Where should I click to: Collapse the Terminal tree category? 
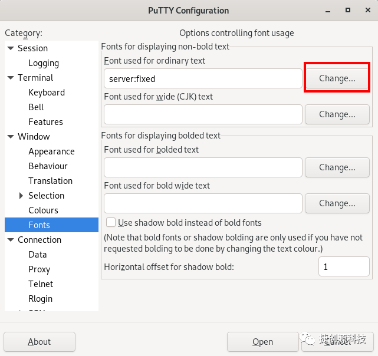(11, 78)
